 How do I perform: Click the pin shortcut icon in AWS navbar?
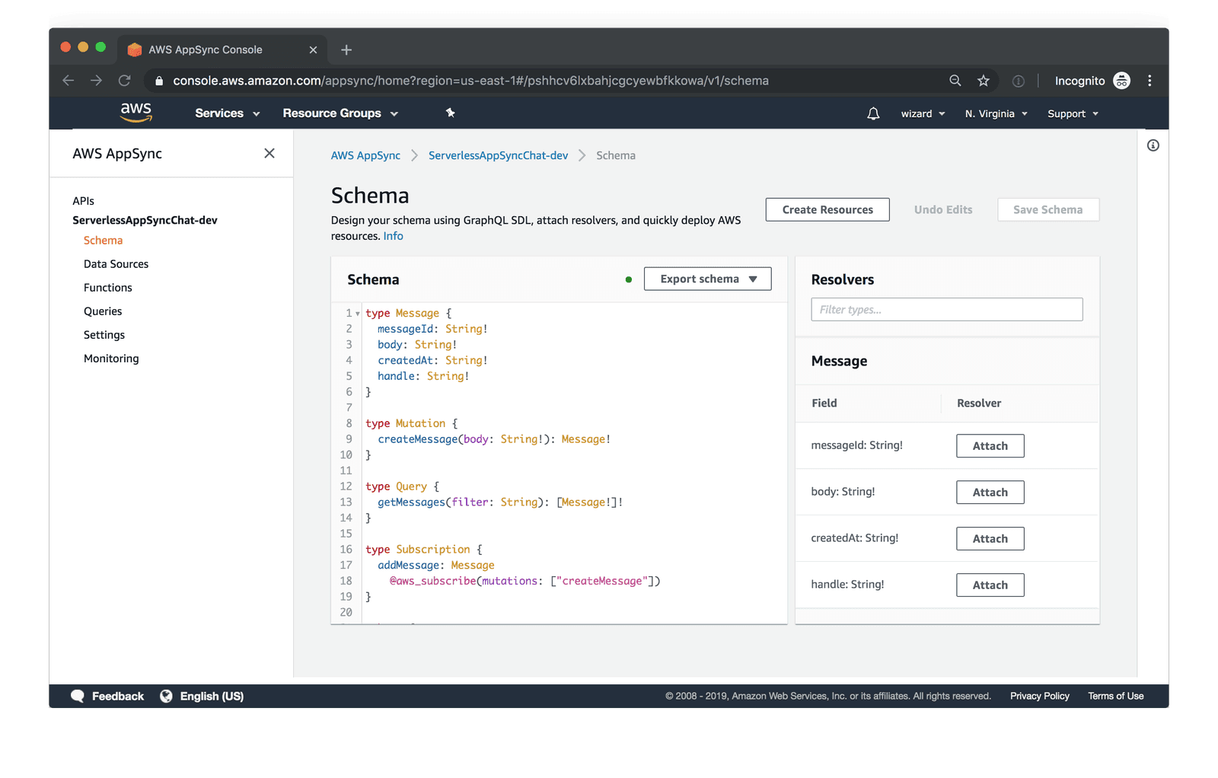[x=450, y=113]
